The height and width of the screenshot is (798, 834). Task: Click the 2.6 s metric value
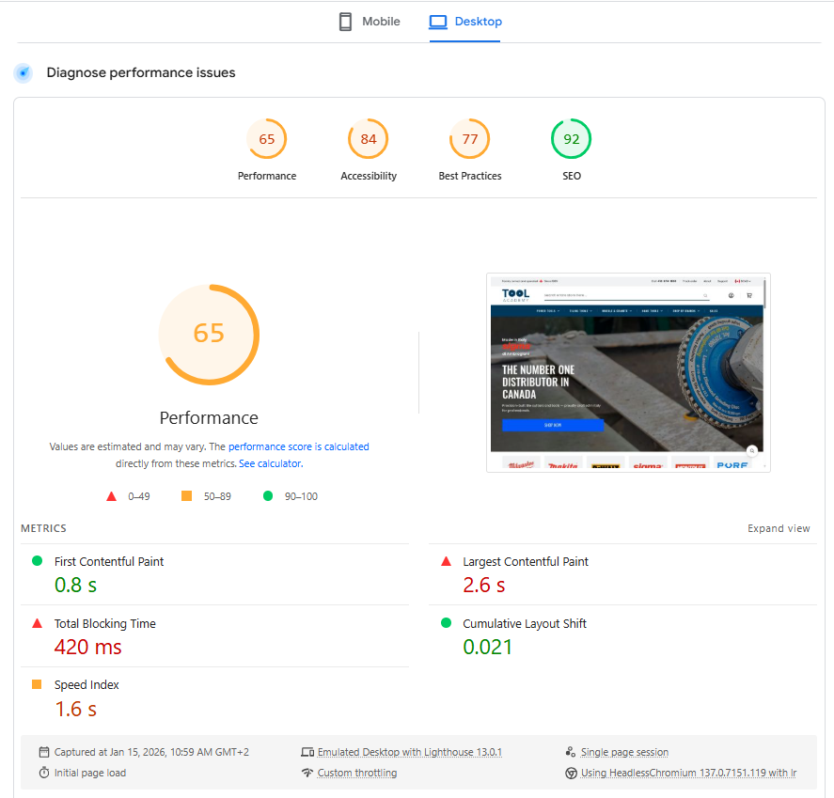tap(484, 586)
